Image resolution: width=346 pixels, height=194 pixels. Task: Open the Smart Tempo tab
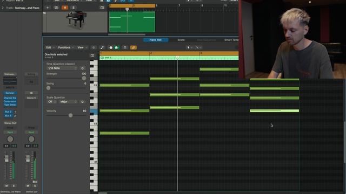pos(231,40)
